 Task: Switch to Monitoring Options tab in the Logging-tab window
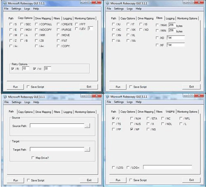coord(187,112)
